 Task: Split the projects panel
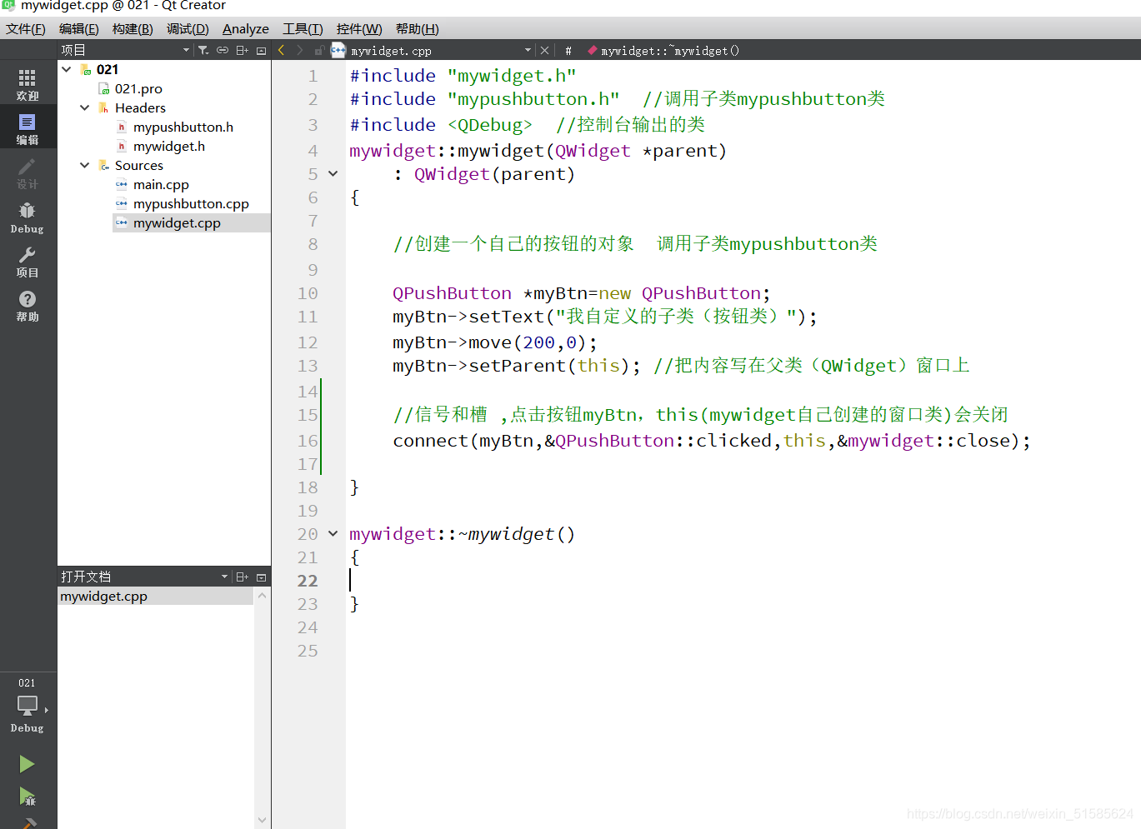(243, 51)
